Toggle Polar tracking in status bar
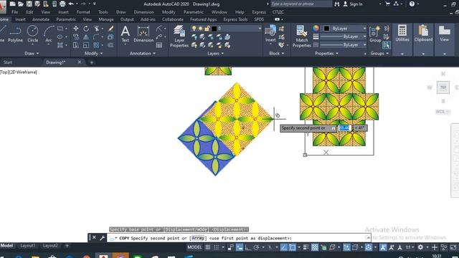Screen dimensions: 459x258 coord(256,247)
